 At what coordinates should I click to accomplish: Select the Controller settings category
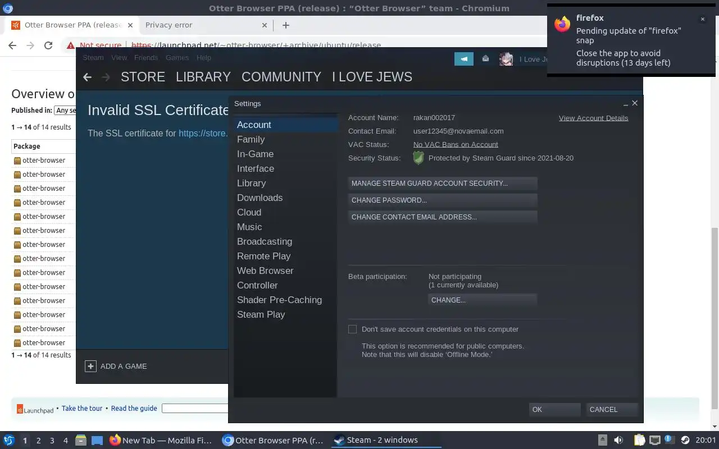click(286, 285)
